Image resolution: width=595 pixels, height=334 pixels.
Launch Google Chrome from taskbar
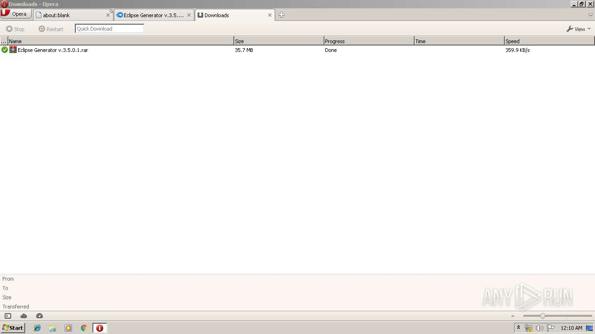pyautogui.click(x=84, y=328)
